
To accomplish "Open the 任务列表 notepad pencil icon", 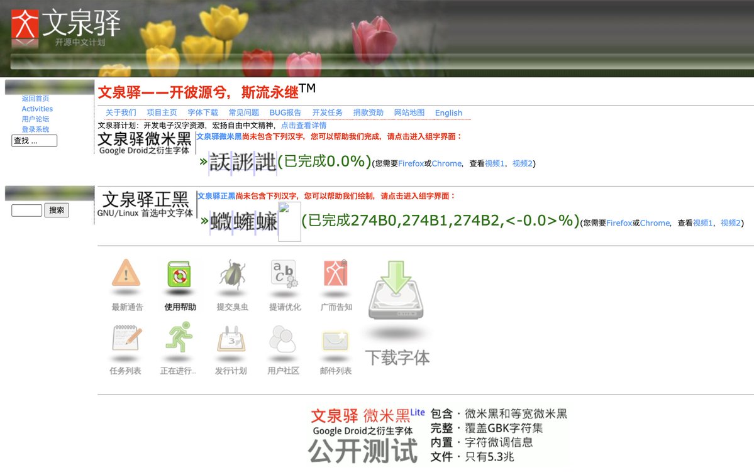I will pos(126,337).
